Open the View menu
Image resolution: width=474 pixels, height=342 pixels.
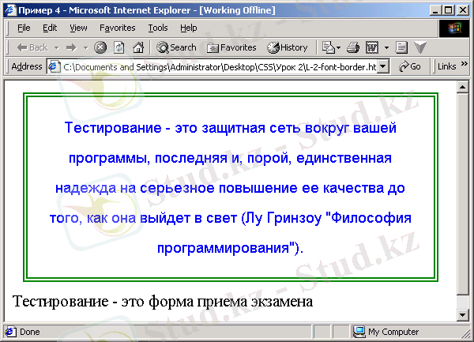78,28
